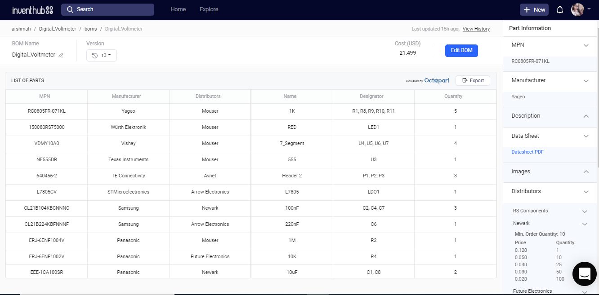Click Future Electronics cell in table
Image resolution: width=599 pixels, height=295 pixels.
pos(210,256)
